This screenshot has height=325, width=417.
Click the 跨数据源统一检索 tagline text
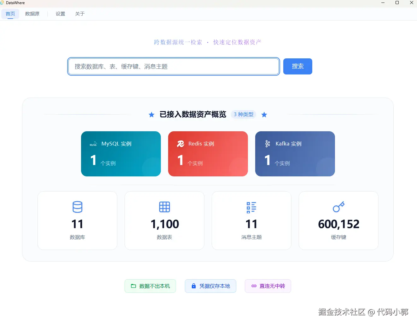tap(178, 42)
